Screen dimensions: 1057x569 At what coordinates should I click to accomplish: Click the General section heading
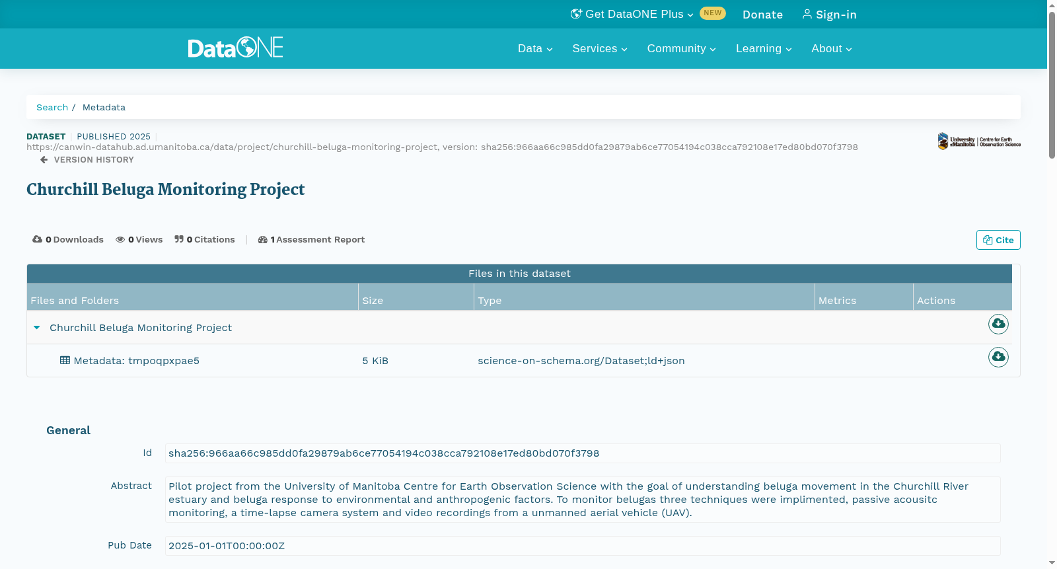68,430
